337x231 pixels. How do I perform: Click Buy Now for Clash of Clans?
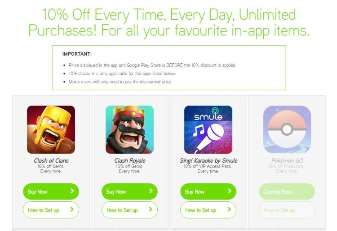51,191
